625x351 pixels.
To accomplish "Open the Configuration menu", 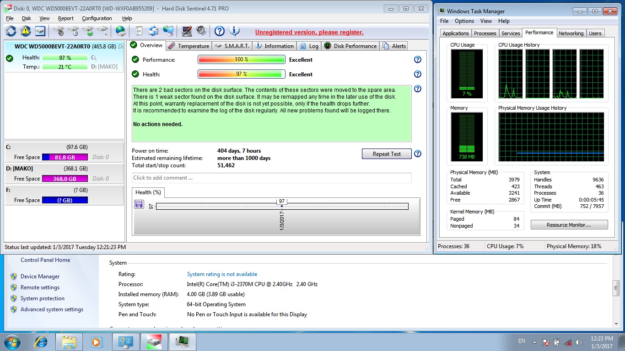I will click(97, 18).
